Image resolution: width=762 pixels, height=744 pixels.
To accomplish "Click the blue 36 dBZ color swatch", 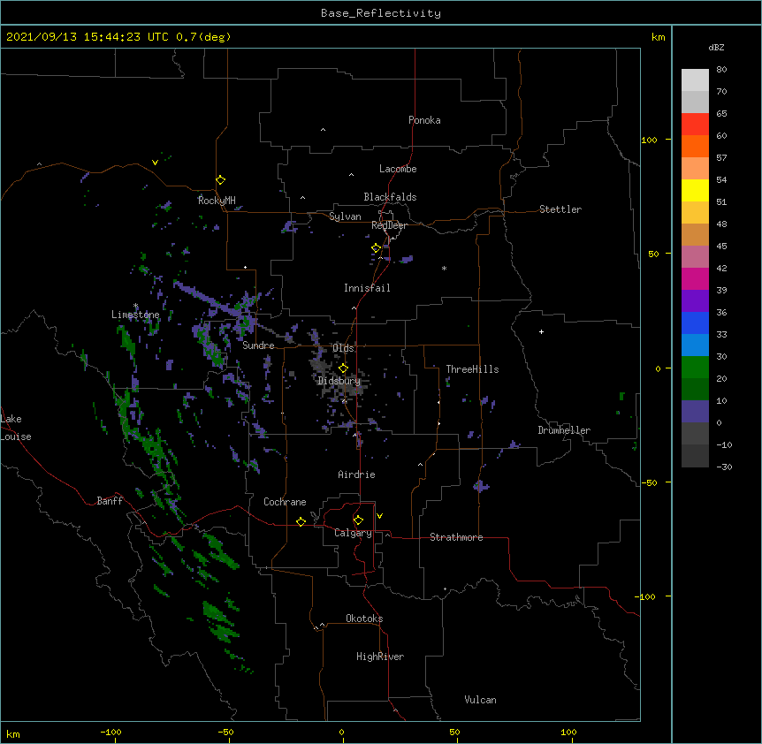I will (695, 323).
